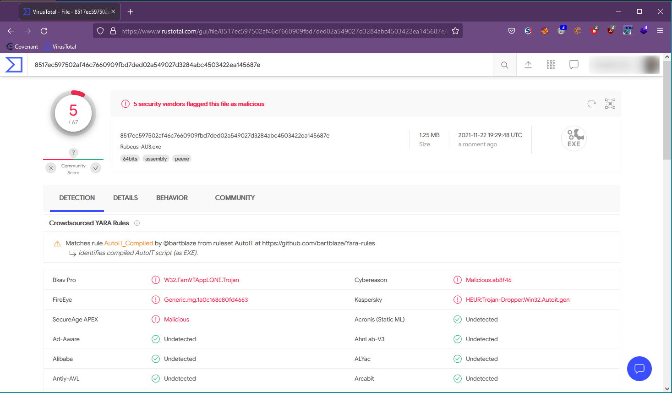Click Acronis (Static ML) Undetected result
This screenshot has height=393, width=672.
pos(482,319)
